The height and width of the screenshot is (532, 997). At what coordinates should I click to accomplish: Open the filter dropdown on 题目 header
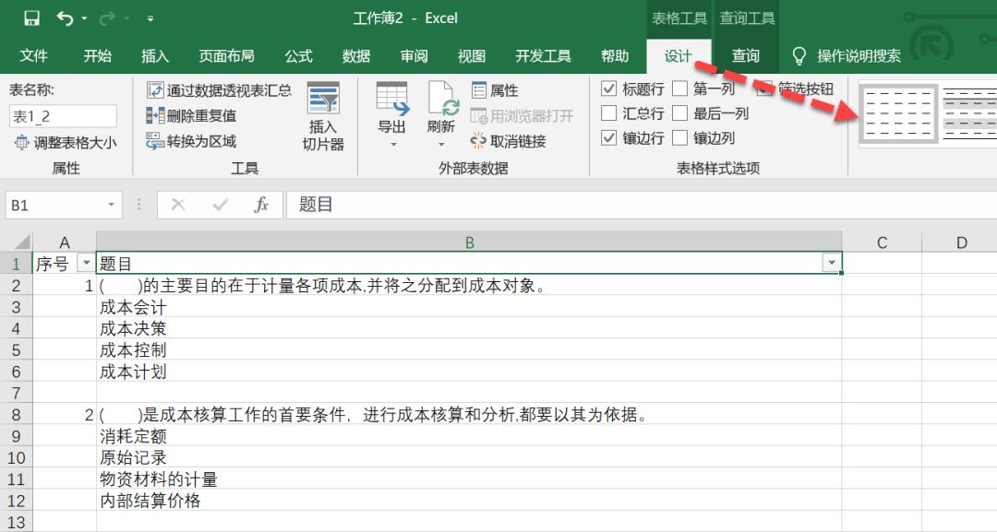830,262
